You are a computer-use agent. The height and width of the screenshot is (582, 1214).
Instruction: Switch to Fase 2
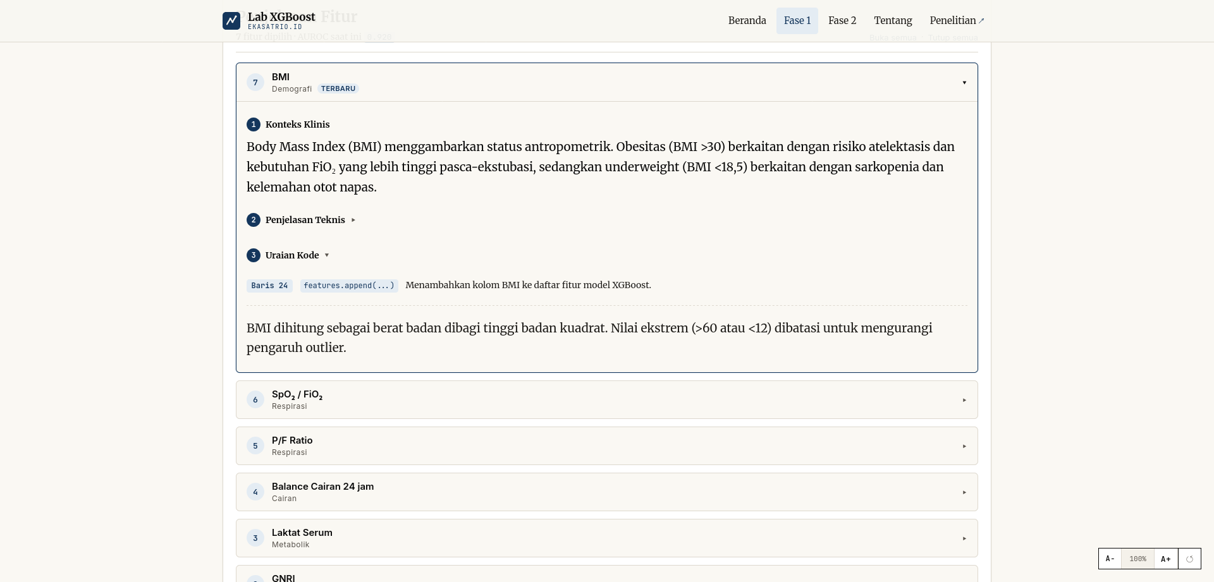pos(842,21)
